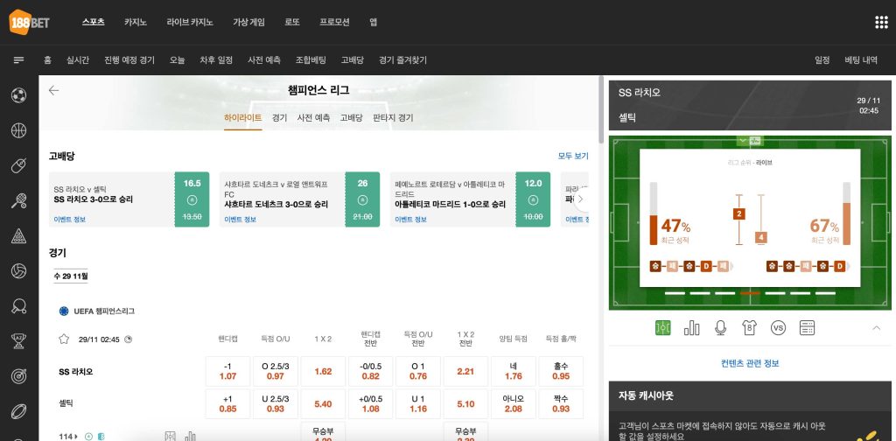This screenshot has width=896, height=441.
Task: Click the 188BET logo
Action: click(29, 22)
